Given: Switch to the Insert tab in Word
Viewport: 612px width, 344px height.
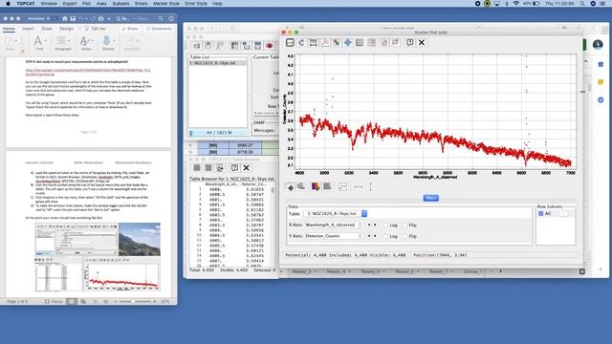Looking at the screenshot, I should point(28,29).
